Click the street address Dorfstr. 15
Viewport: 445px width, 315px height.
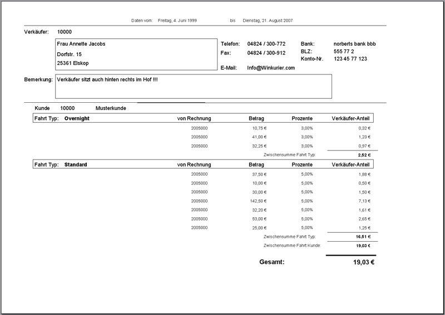[70, 54]
